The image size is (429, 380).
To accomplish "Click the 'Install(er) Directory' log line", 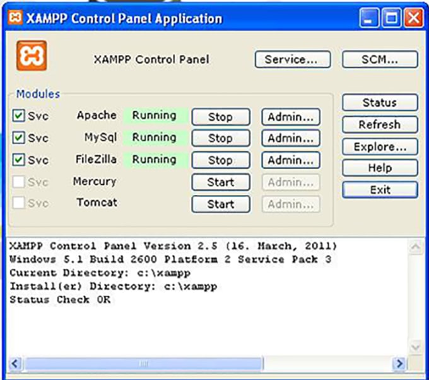I will point(114,287).
